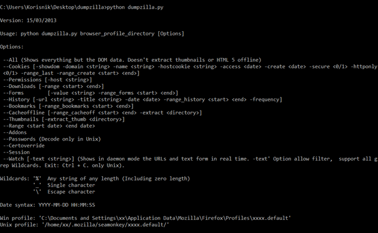Select the --Session option text

(x=16, y=152)
